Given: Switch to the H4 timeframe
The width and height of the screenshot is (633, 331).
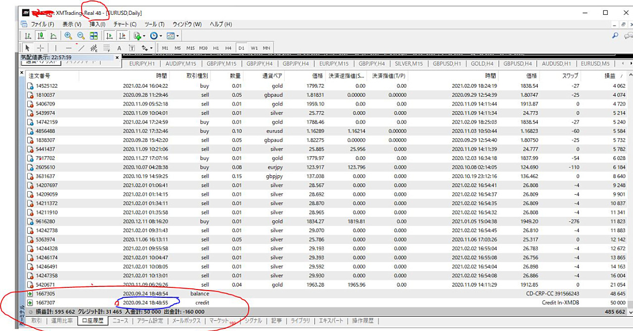Looking at the screenshot, I should [228, 48].
